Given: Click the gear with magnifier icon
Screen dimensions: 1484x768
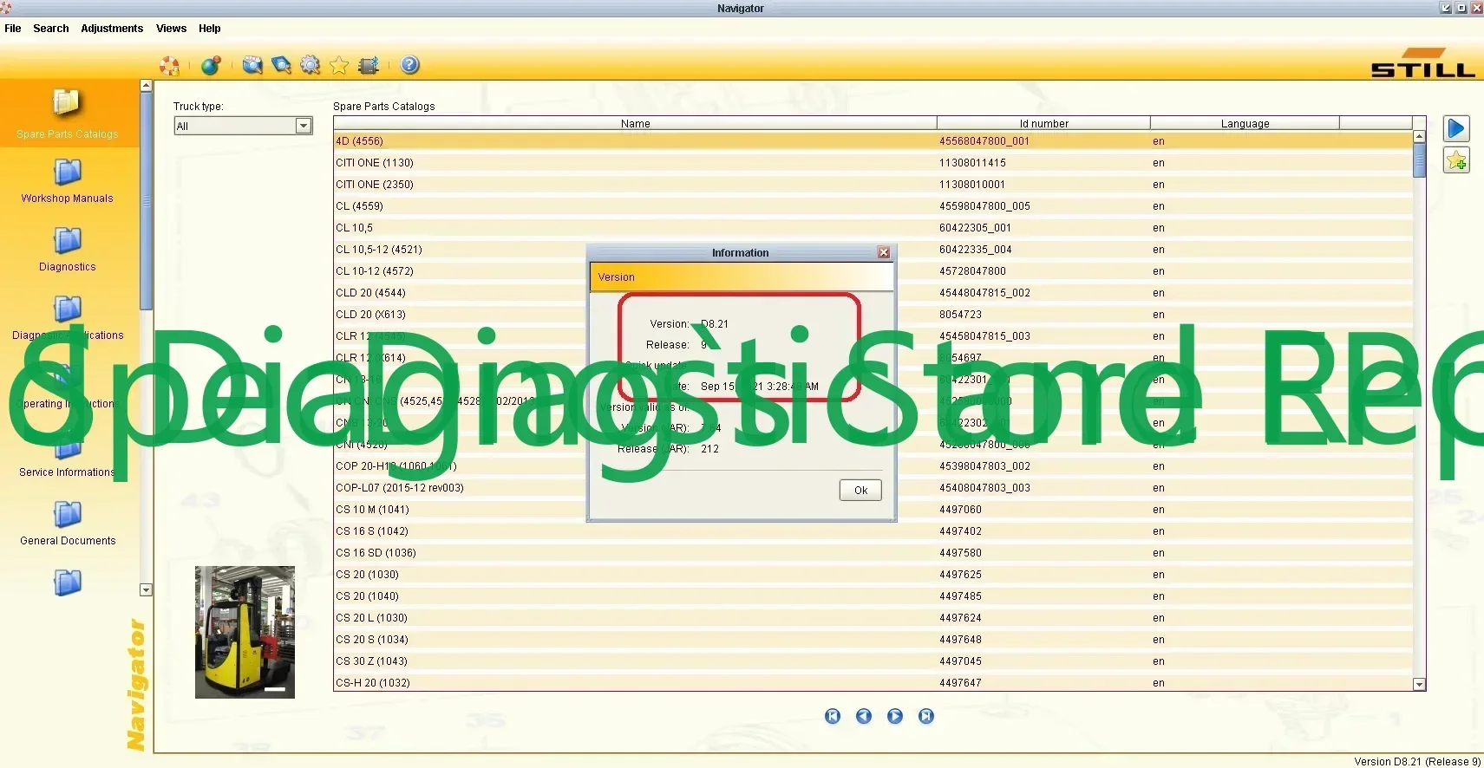Looking at the screenshot, I should click(x=311, y=65).
